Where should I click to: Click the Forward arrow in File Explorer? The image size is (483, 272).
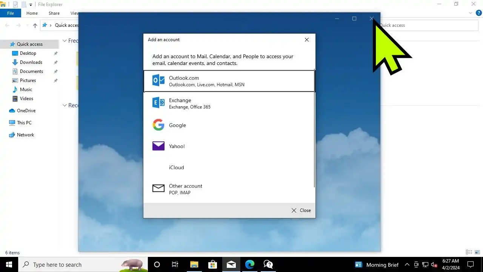point(18,25)
